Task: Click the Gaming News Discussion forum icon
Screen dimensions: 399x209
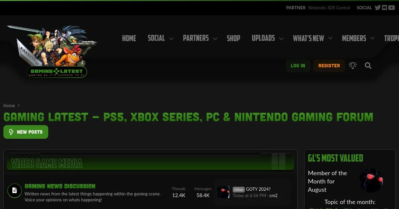Action: [x=15, y=190]
